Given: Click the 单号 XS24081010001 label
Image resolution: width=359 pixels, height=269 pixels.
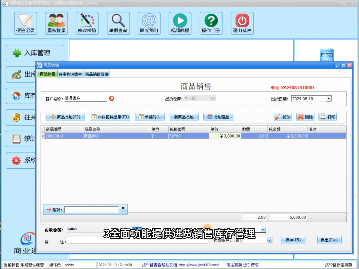Looking at the screenshot, I should (293, 88).
